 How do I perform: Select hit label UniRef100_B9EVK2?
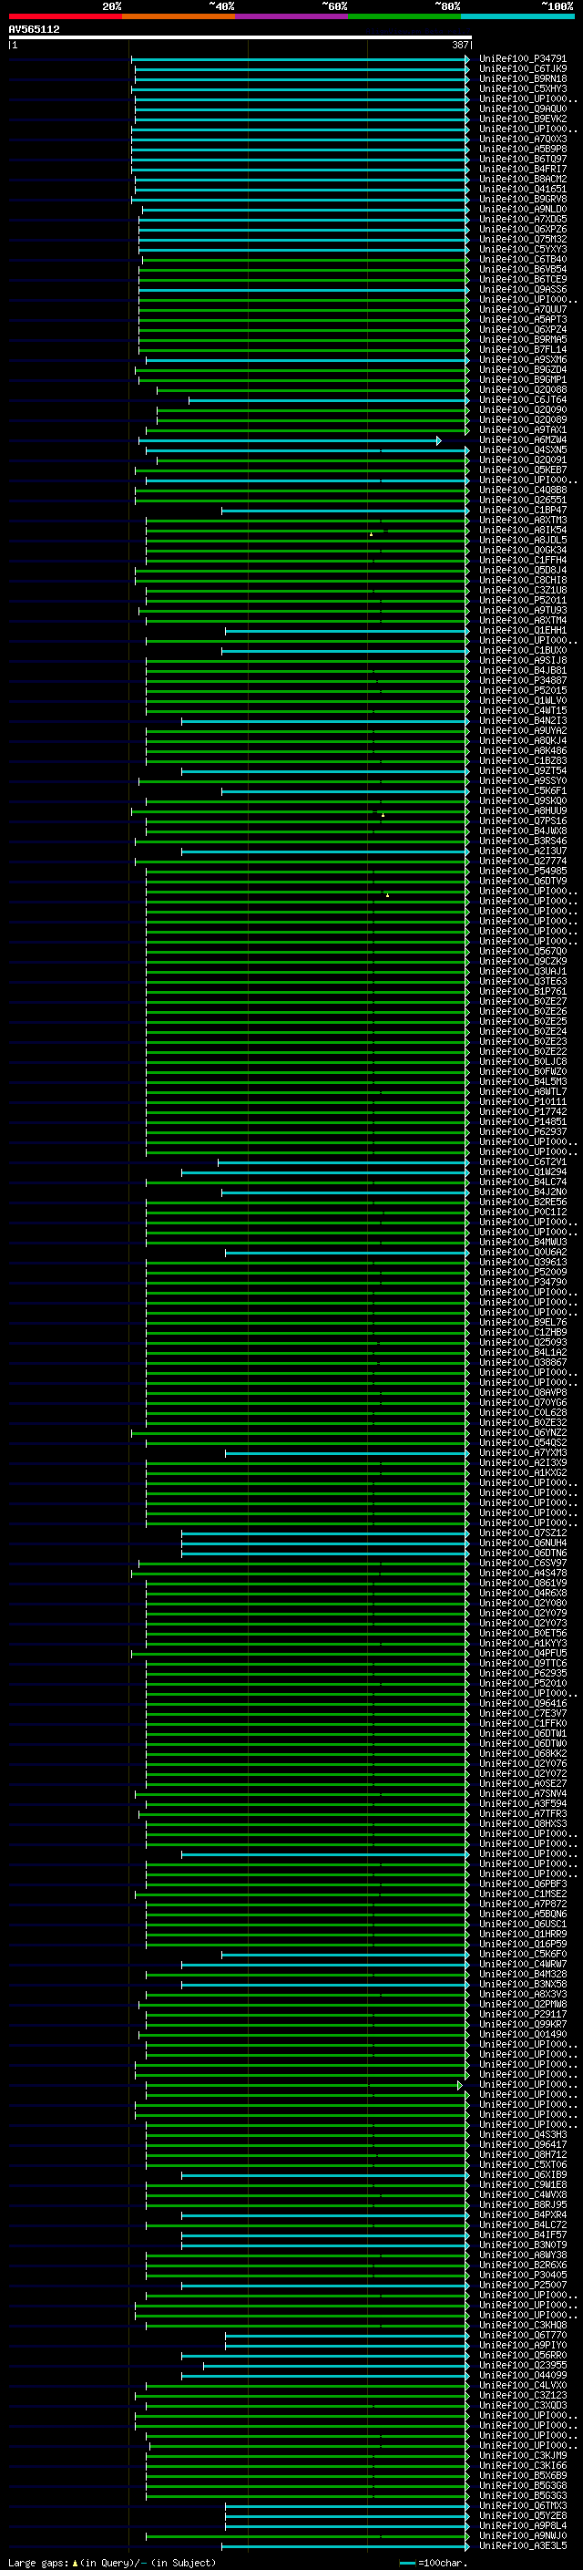[523, 119]
